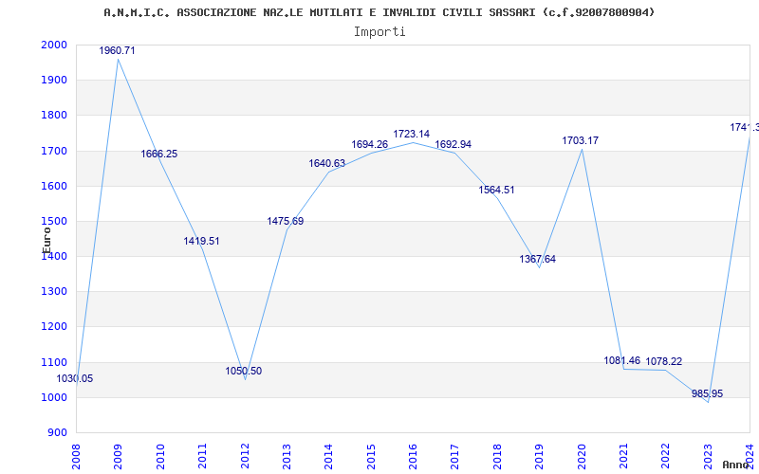Select the 1030.05 data point label
This screenshot has height=474, width=759.
pyautogui.click(x=75, y=378)
